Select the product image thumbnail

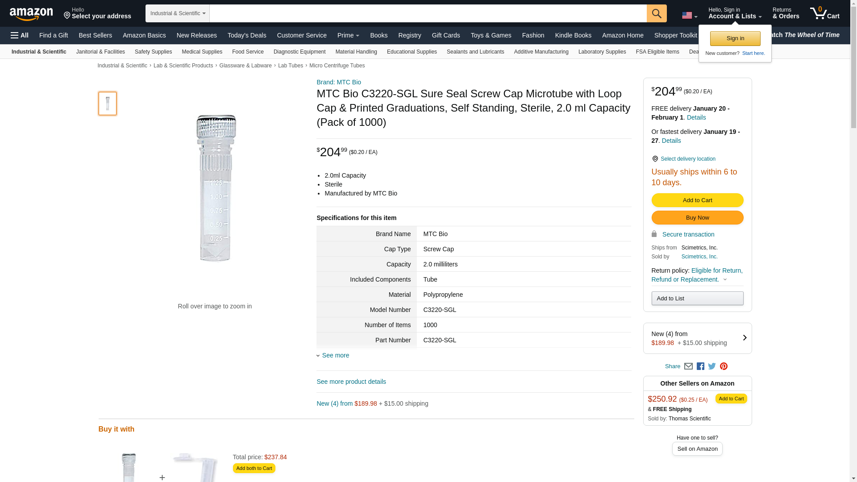point(108,104)
